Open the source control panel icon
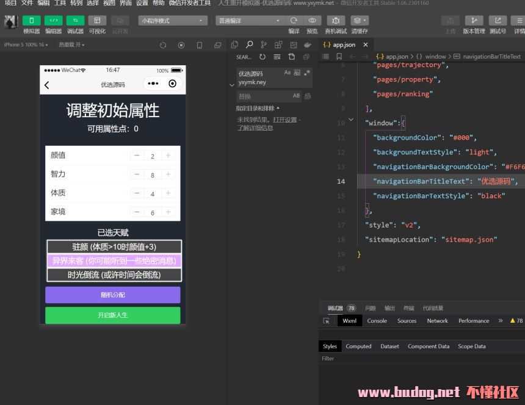The image size is (525, 405). (x=264, y=45)
